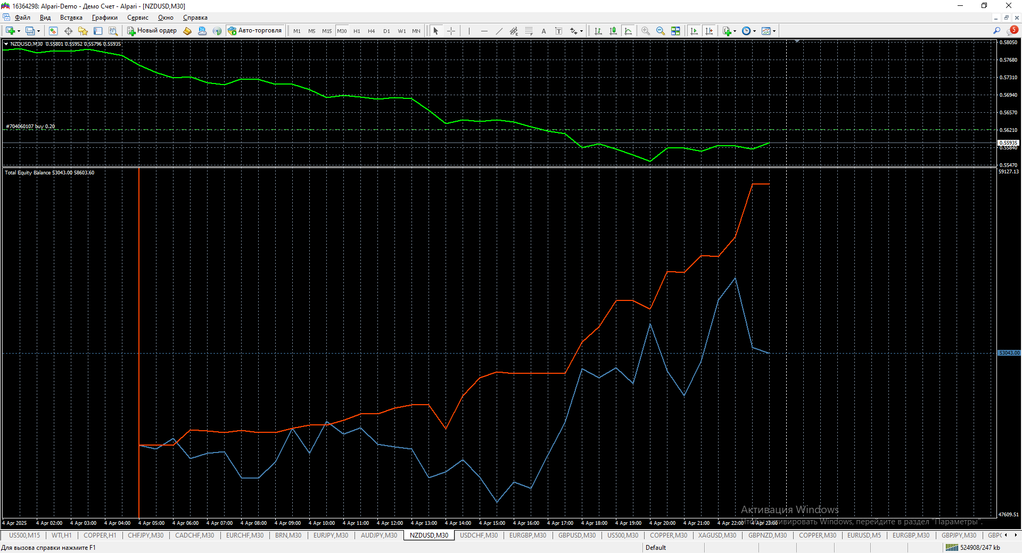Image resolution: width=1022 pixels, height=553 pixels.
Task: Switch to candlestick chart mode
Action: click(613, 31)
